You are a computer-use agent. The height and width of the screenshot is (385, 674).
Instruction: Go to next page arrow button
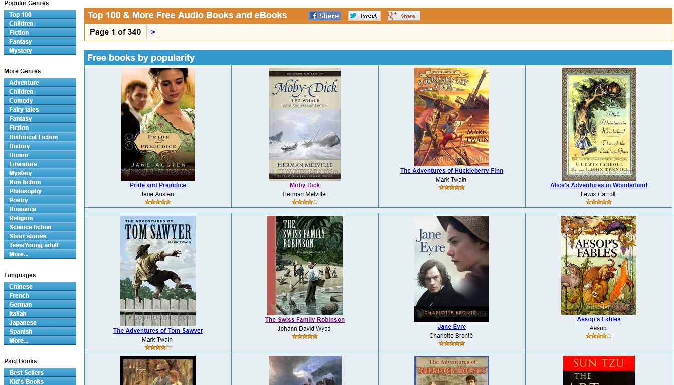tap(152, 32)
